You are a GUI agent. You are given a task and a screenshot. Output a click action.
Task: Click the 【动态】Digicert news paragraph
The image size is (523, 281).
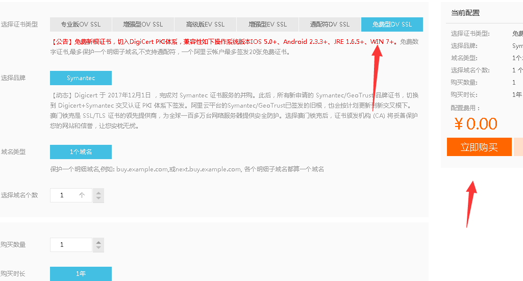[x=234, y=110]
